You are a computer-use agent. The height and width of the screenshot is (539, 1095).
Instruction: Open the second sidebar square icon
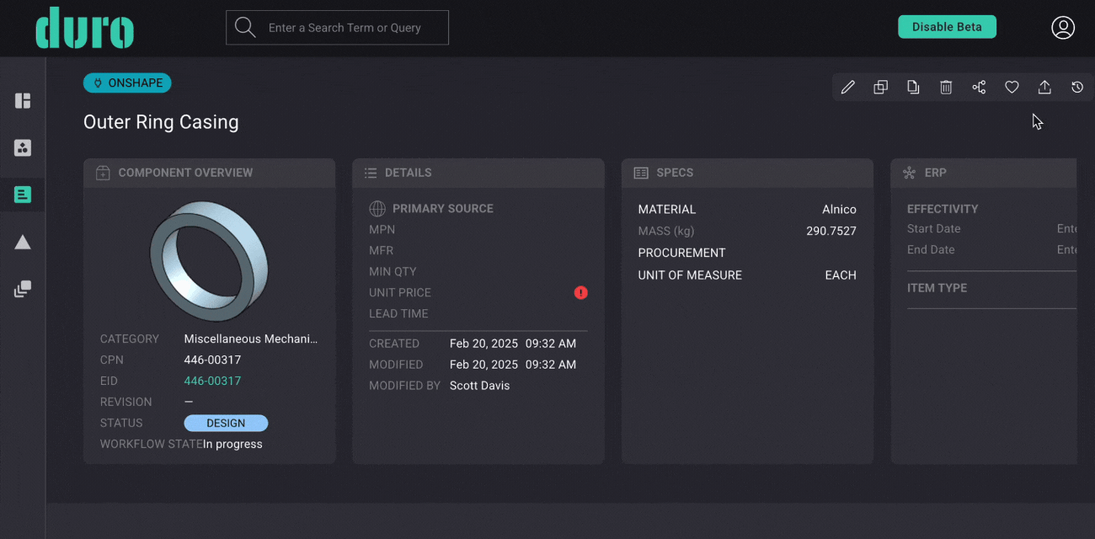pyautogui.click(x=23, y=148)
